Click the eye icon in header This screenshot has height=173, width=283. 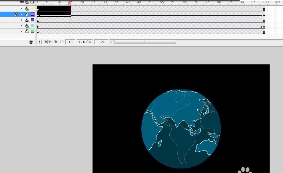21,2
